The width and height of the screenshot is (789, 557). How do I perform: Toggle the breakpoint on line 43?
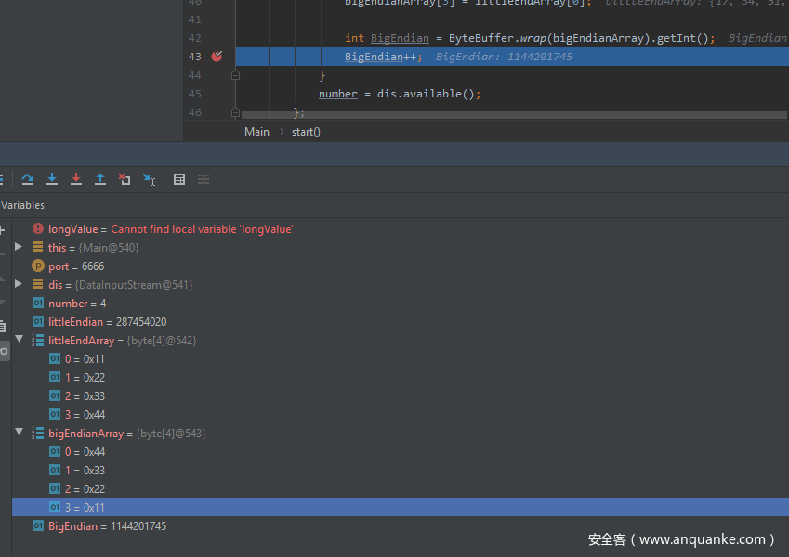[217, 57]
